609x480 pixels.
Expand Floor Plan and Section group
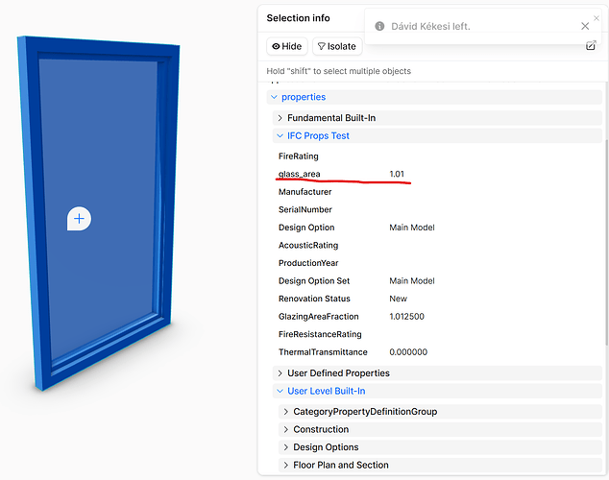(440, 465)
